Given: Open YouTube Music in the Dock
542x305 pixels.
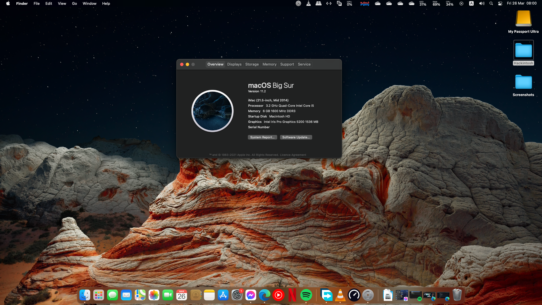Looking at the screenshot, I should pos(278,295).
